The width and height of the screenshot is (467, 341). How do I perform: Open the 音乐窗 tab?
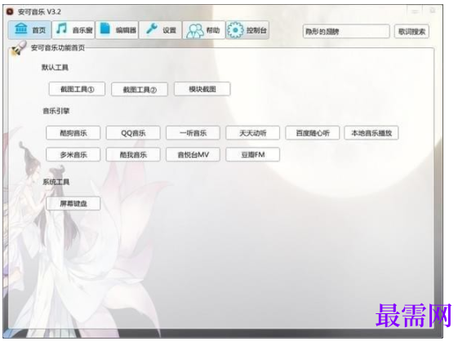(73, 29)
